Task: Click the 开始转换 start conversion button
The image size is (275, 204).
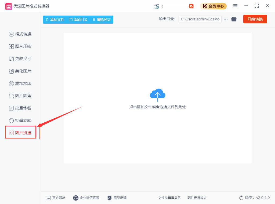Action: pos(255,19)
